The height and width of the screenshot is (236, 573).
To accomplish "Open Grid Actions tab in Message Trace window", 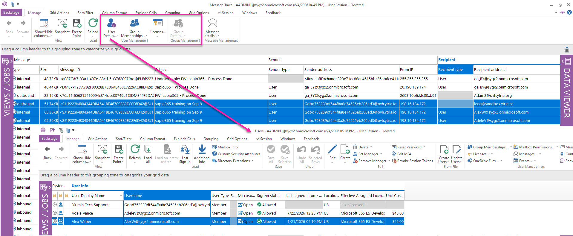I will click(x=59, y=13).
